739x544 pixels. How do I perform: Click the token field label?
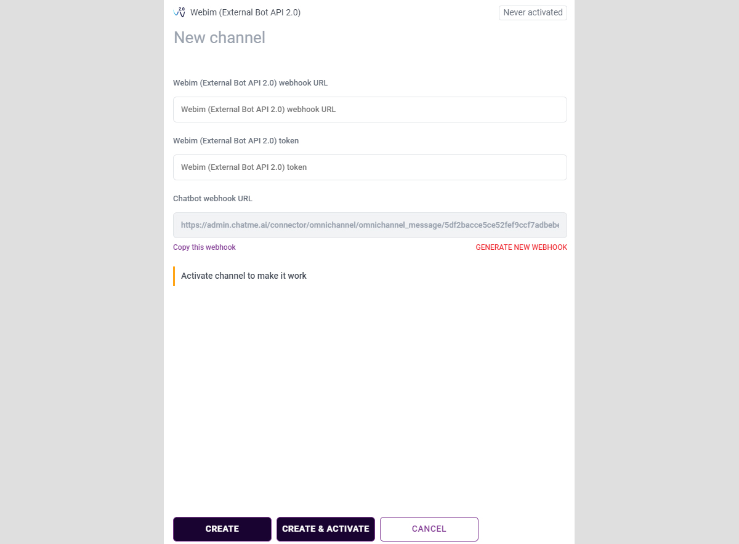pos(236,140)
